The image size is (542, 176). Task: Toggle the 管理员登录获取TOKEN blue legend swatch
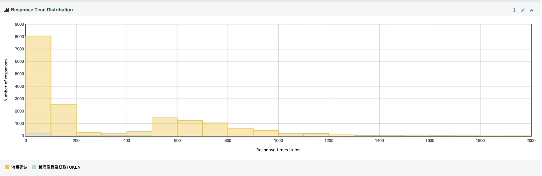35,167
